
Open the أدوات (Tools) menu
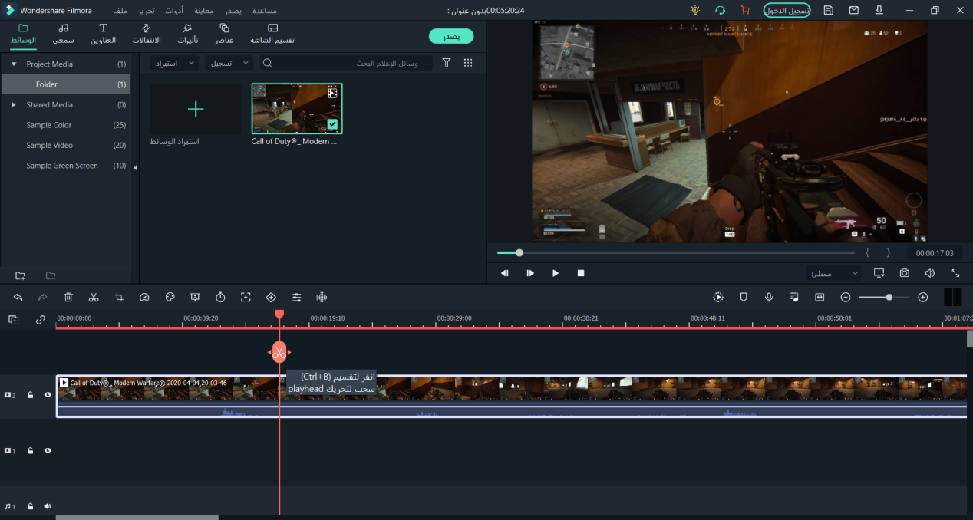point(174,11)
